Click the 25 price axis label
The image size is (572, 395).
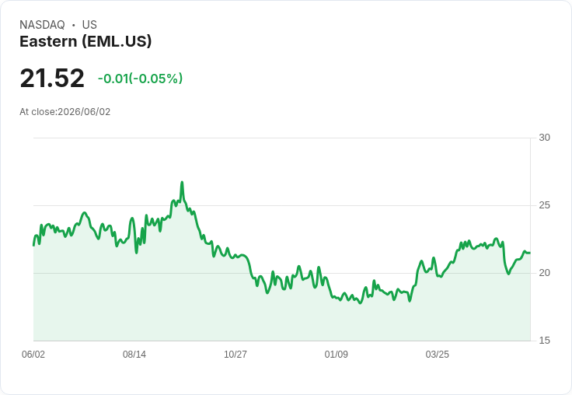click(x=544, y=205)
